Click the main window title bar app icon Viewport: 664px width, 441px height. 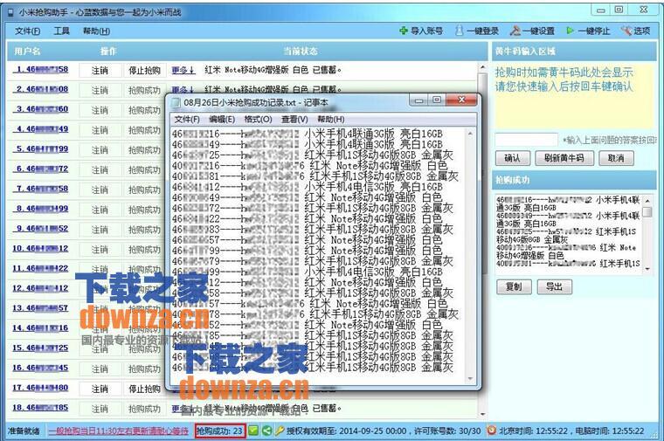(x=11, y=12)
